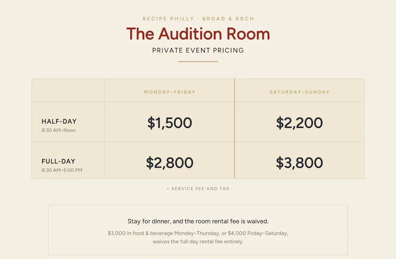The image size is (396, 259).
Task: Click the waives full-day rental fee line
Action: click(198, 242)
